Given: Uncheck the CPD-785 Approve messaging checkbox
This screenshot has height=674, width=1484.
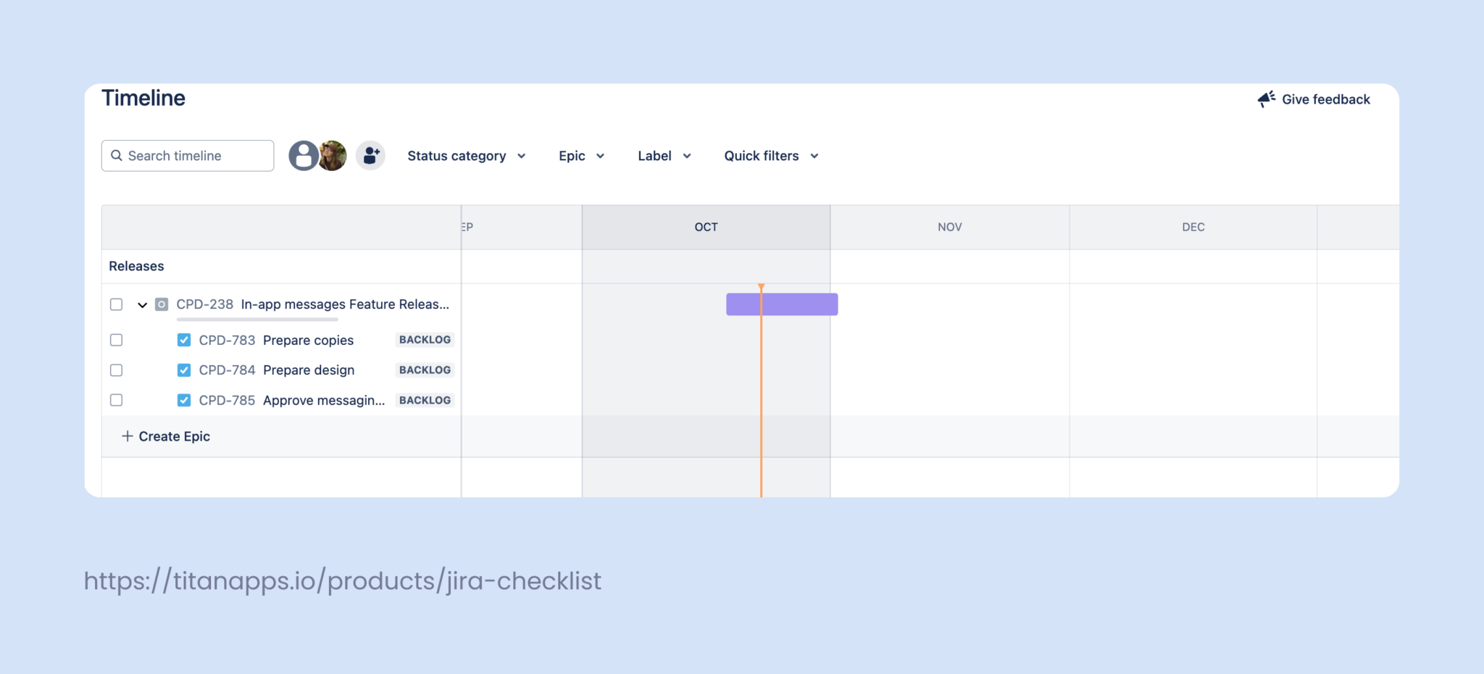Looking at the screenshot, I should (x=184, y=399).
